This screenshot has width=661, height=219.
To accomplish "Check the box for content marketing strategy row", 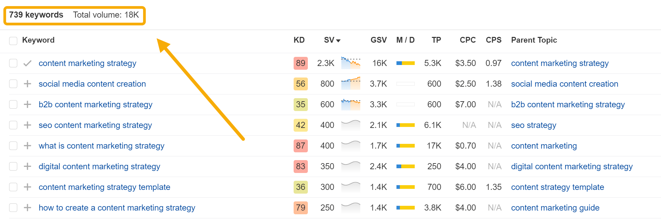I will 13,63.
